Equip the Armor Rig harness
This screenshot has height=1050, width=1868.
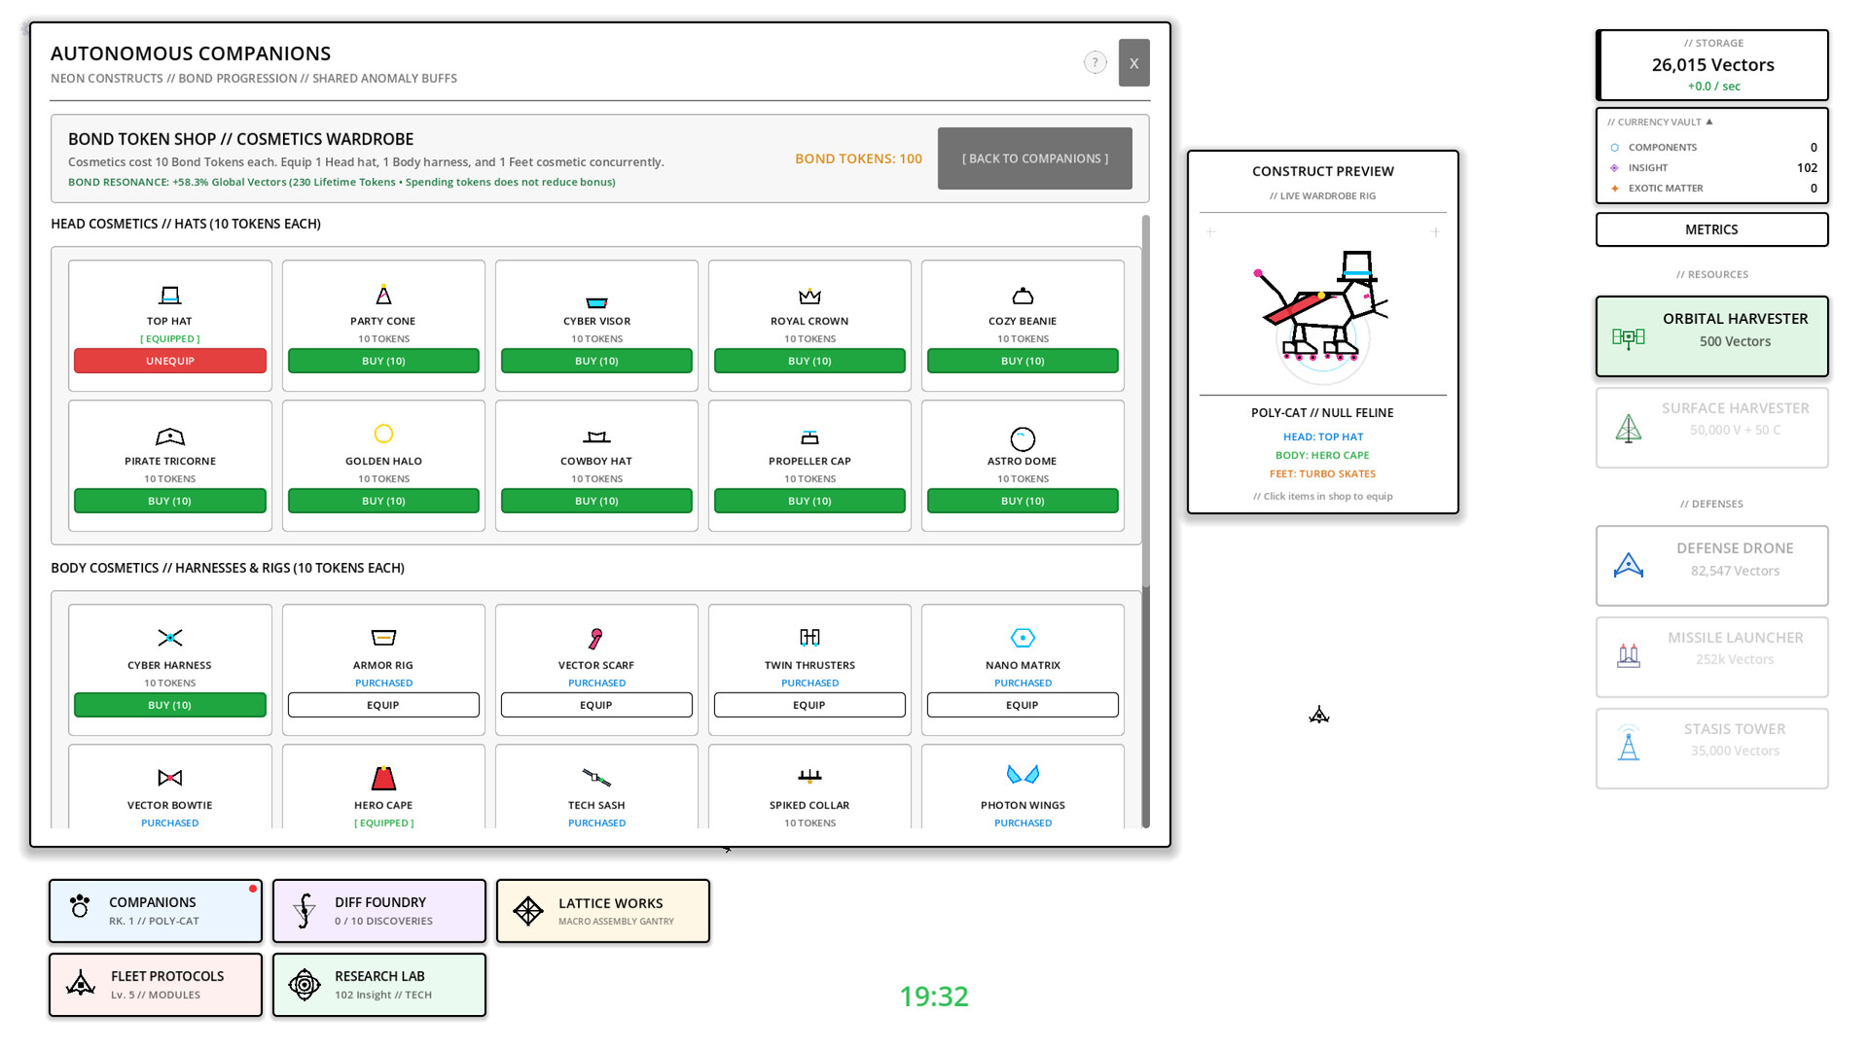pyautogui.click(x=383, y=705)
